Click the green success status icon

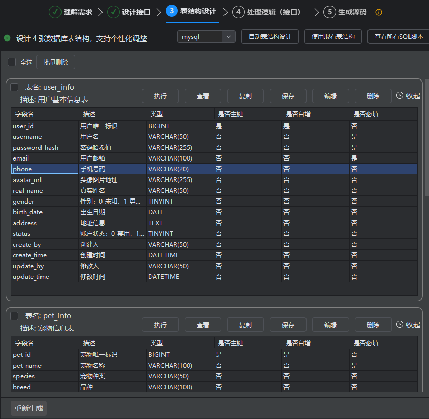tap(7, 38)
